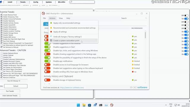Screen dimensions: 190x107
Task: Toggle Disable tips, tricks, and suggestions switch
Action: (47, 51)
